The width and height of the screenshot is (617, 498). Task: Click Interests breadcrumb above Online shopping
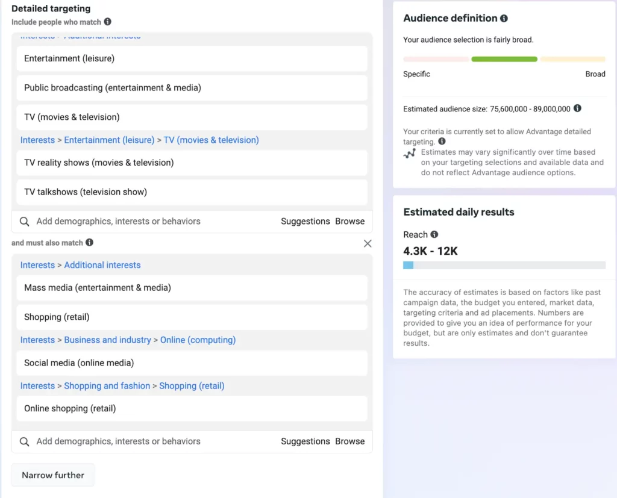tap(37, 386)
